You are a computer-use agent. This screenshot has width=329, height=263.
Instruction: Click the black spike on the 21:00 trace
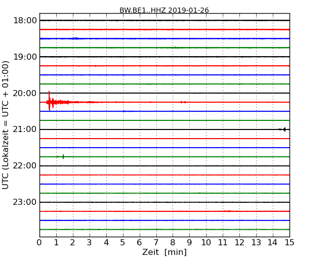point(284,129)
